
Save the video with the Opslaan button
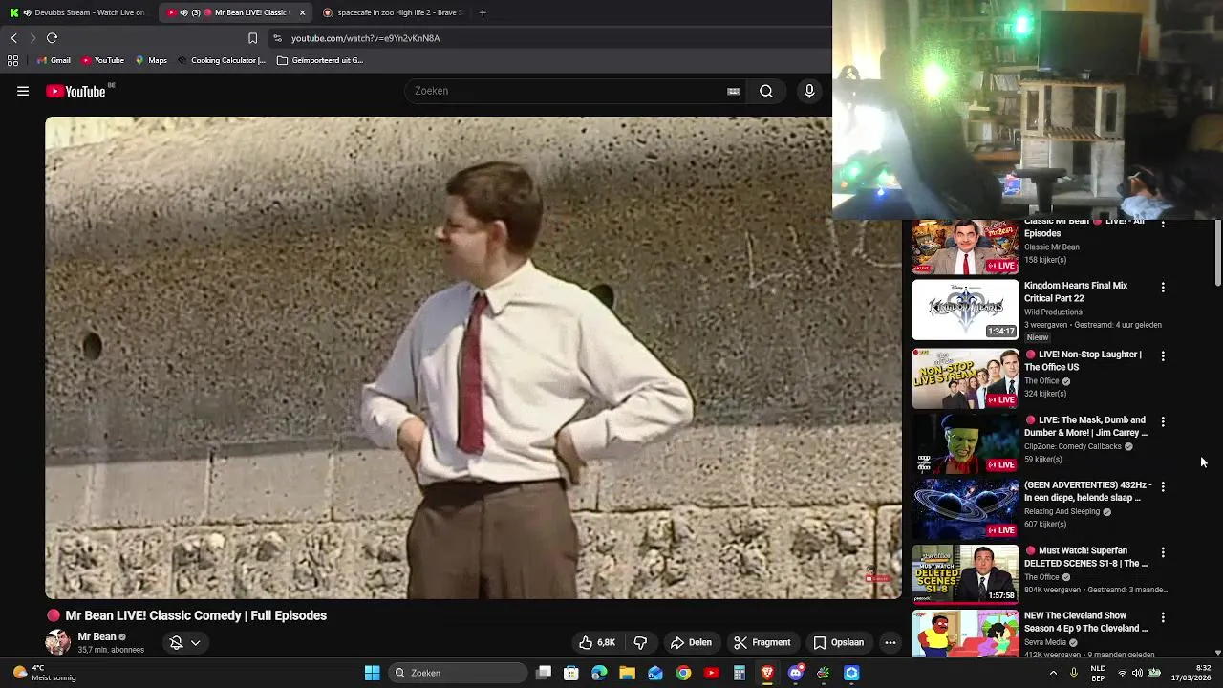[x=838, y=642]
